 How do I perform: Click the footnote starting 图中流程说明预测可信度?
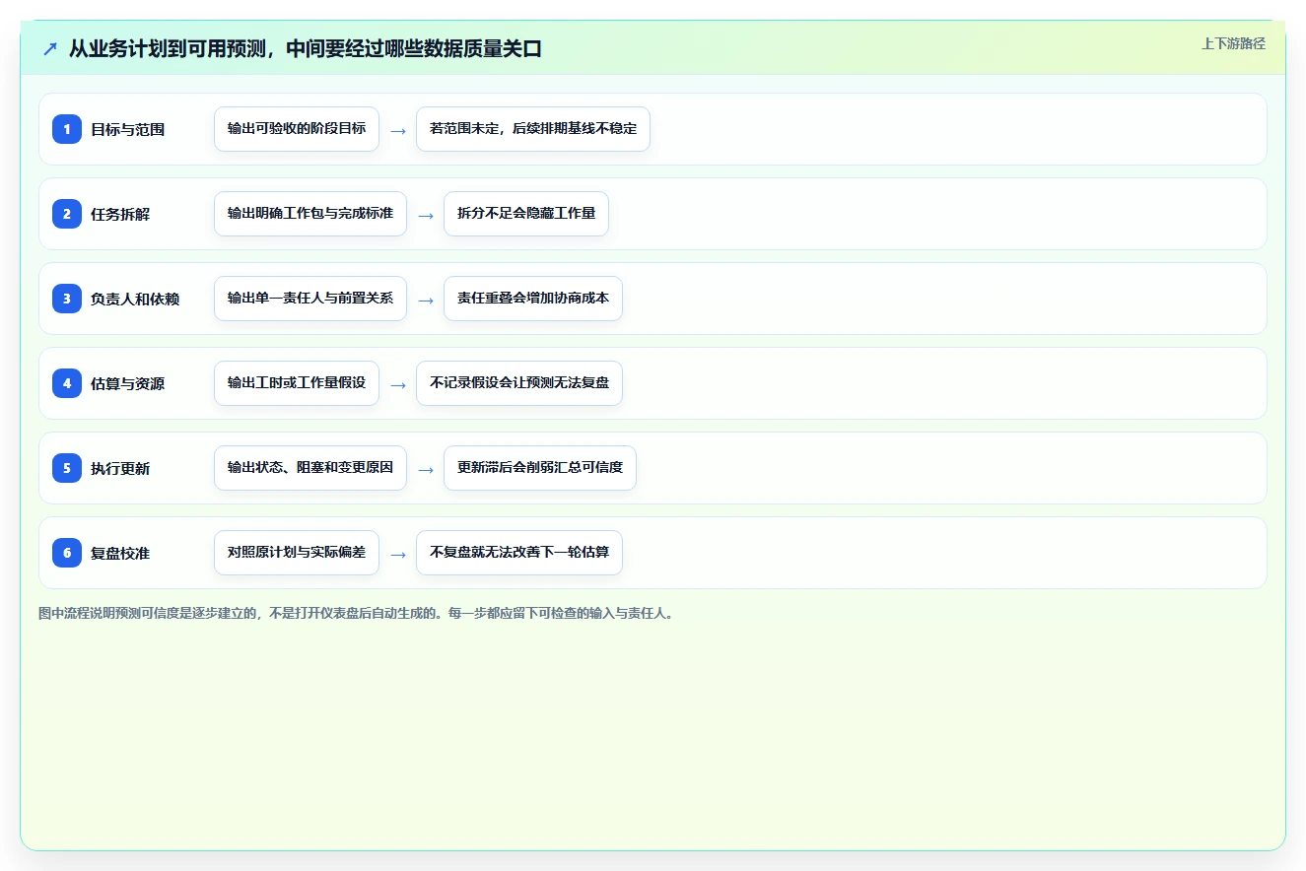[x=356, y=613]
